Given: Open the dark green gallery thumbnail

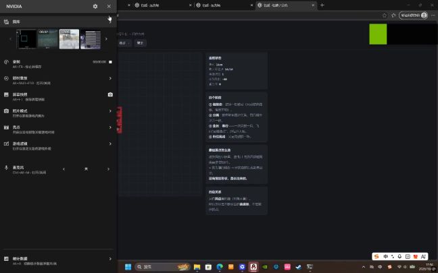Looking at the screenshot, I should (x=48, y=39).
